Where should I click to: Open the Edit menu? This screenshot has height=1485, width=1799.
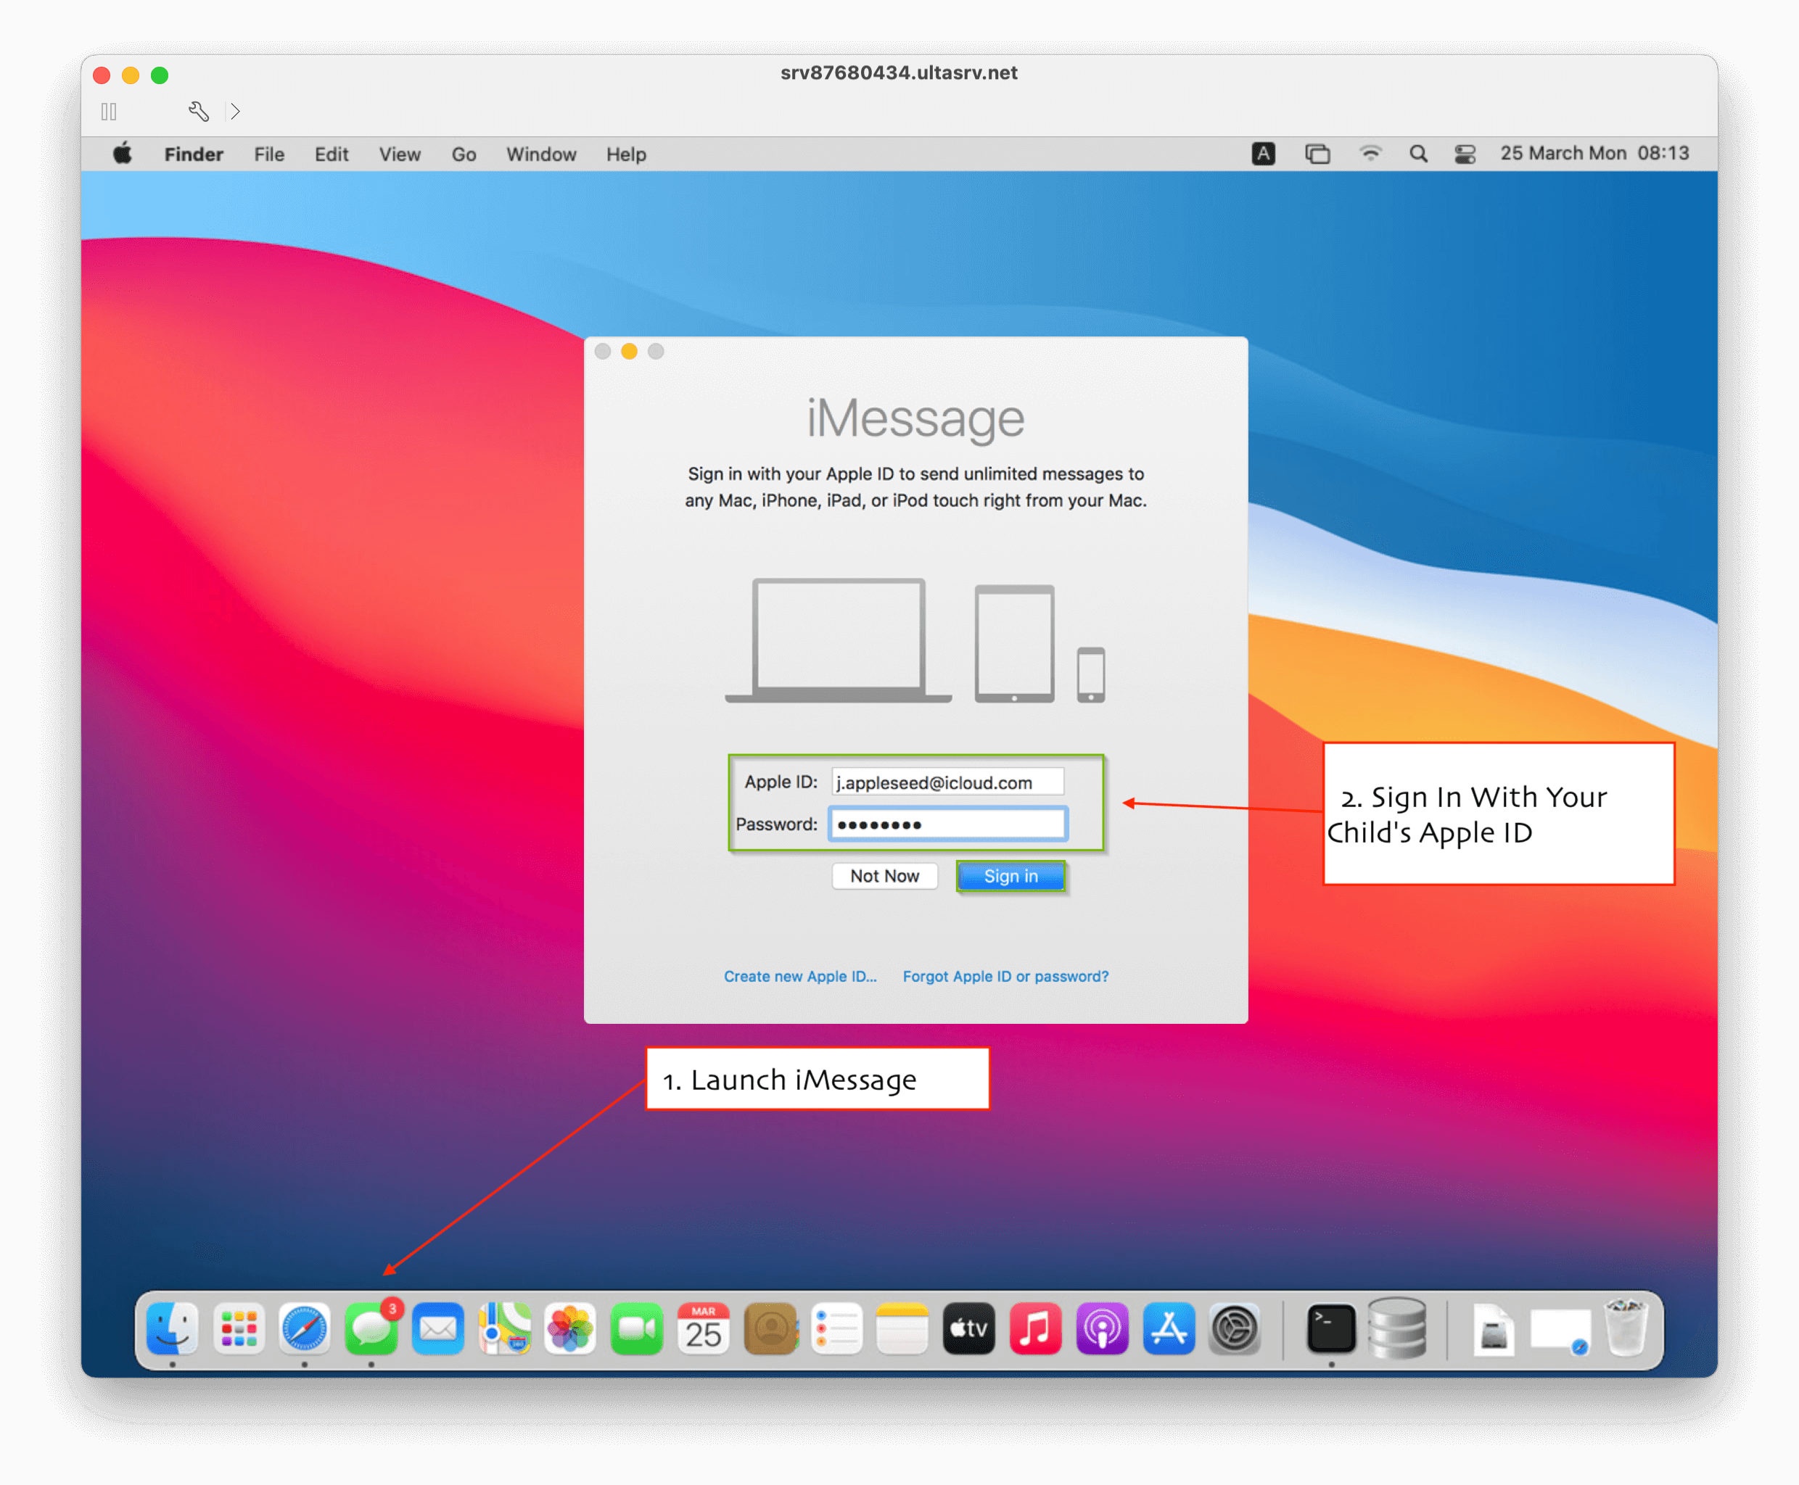tap(332, 154)
